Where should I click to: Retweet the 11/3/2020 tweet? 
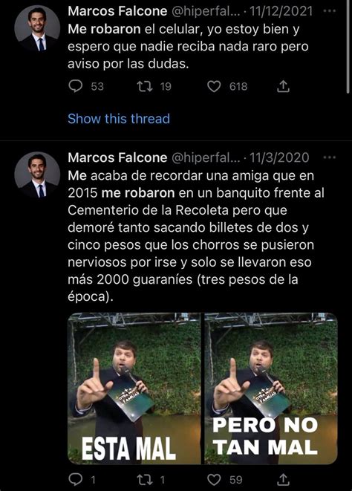(x=146, y=479)
